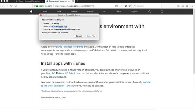
Task: Close the Deploy apps tab
Action: tap(73, 1)
